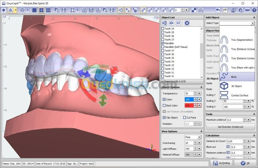Click the delete X icon in Object List
Viewport: 258px width, 168px height.
click(187, 23)
